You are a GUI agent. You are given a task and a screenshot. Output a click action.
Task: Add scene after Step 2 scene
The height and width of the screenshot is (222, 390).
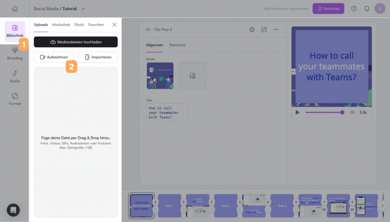click(x=240, y=202)
